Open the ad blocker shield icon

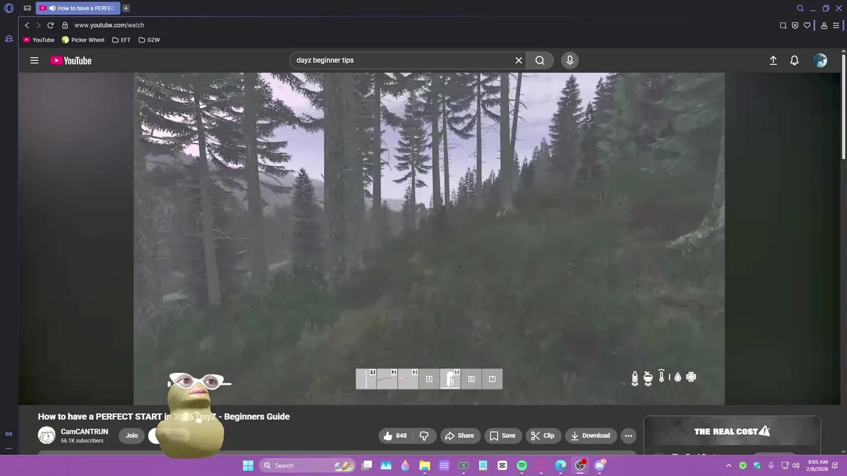tap(795, 25)
